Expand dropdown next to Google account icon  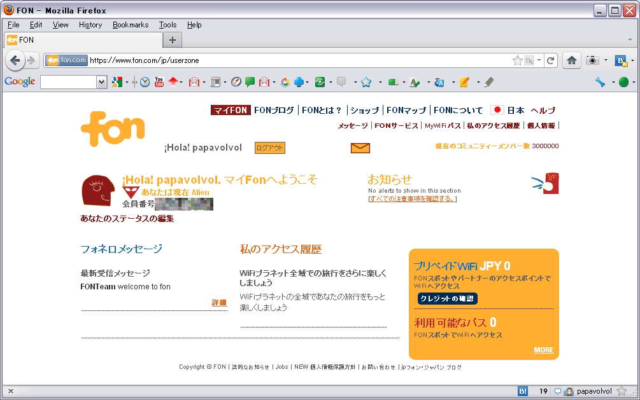click(x=127, y=83)
